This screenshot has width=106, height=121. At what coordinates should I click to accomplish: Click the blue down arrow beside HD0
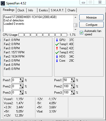pos(57,57)
